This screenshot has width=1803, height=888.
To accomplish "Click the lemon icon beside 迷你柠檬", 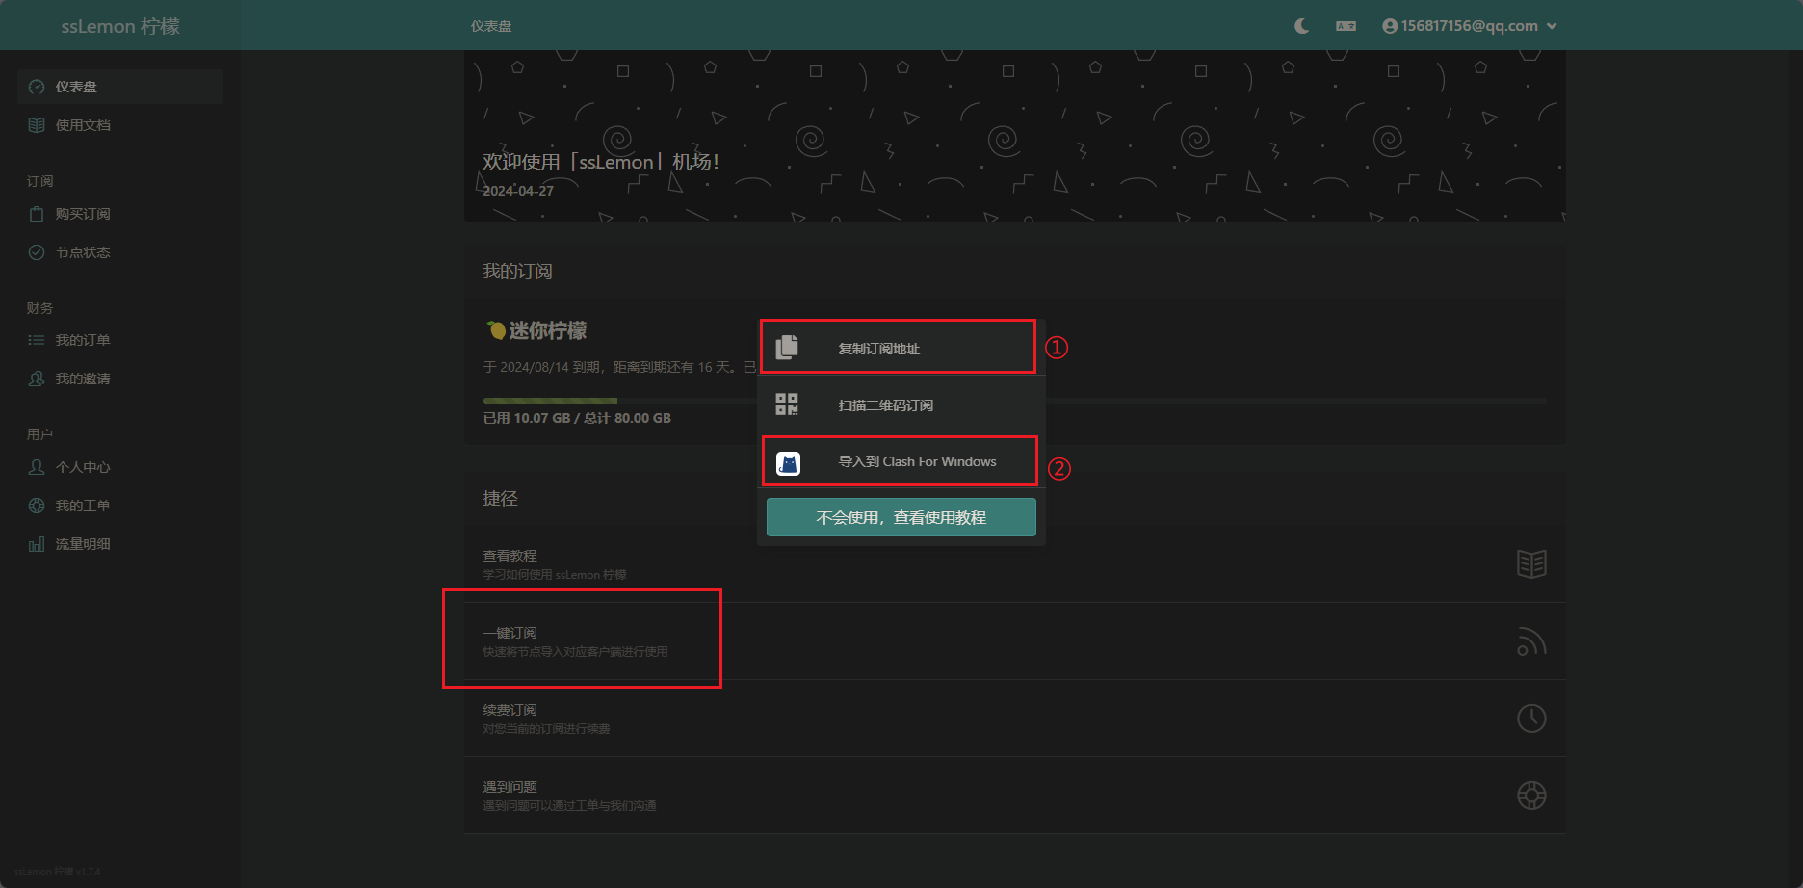I will click(495, 330).
